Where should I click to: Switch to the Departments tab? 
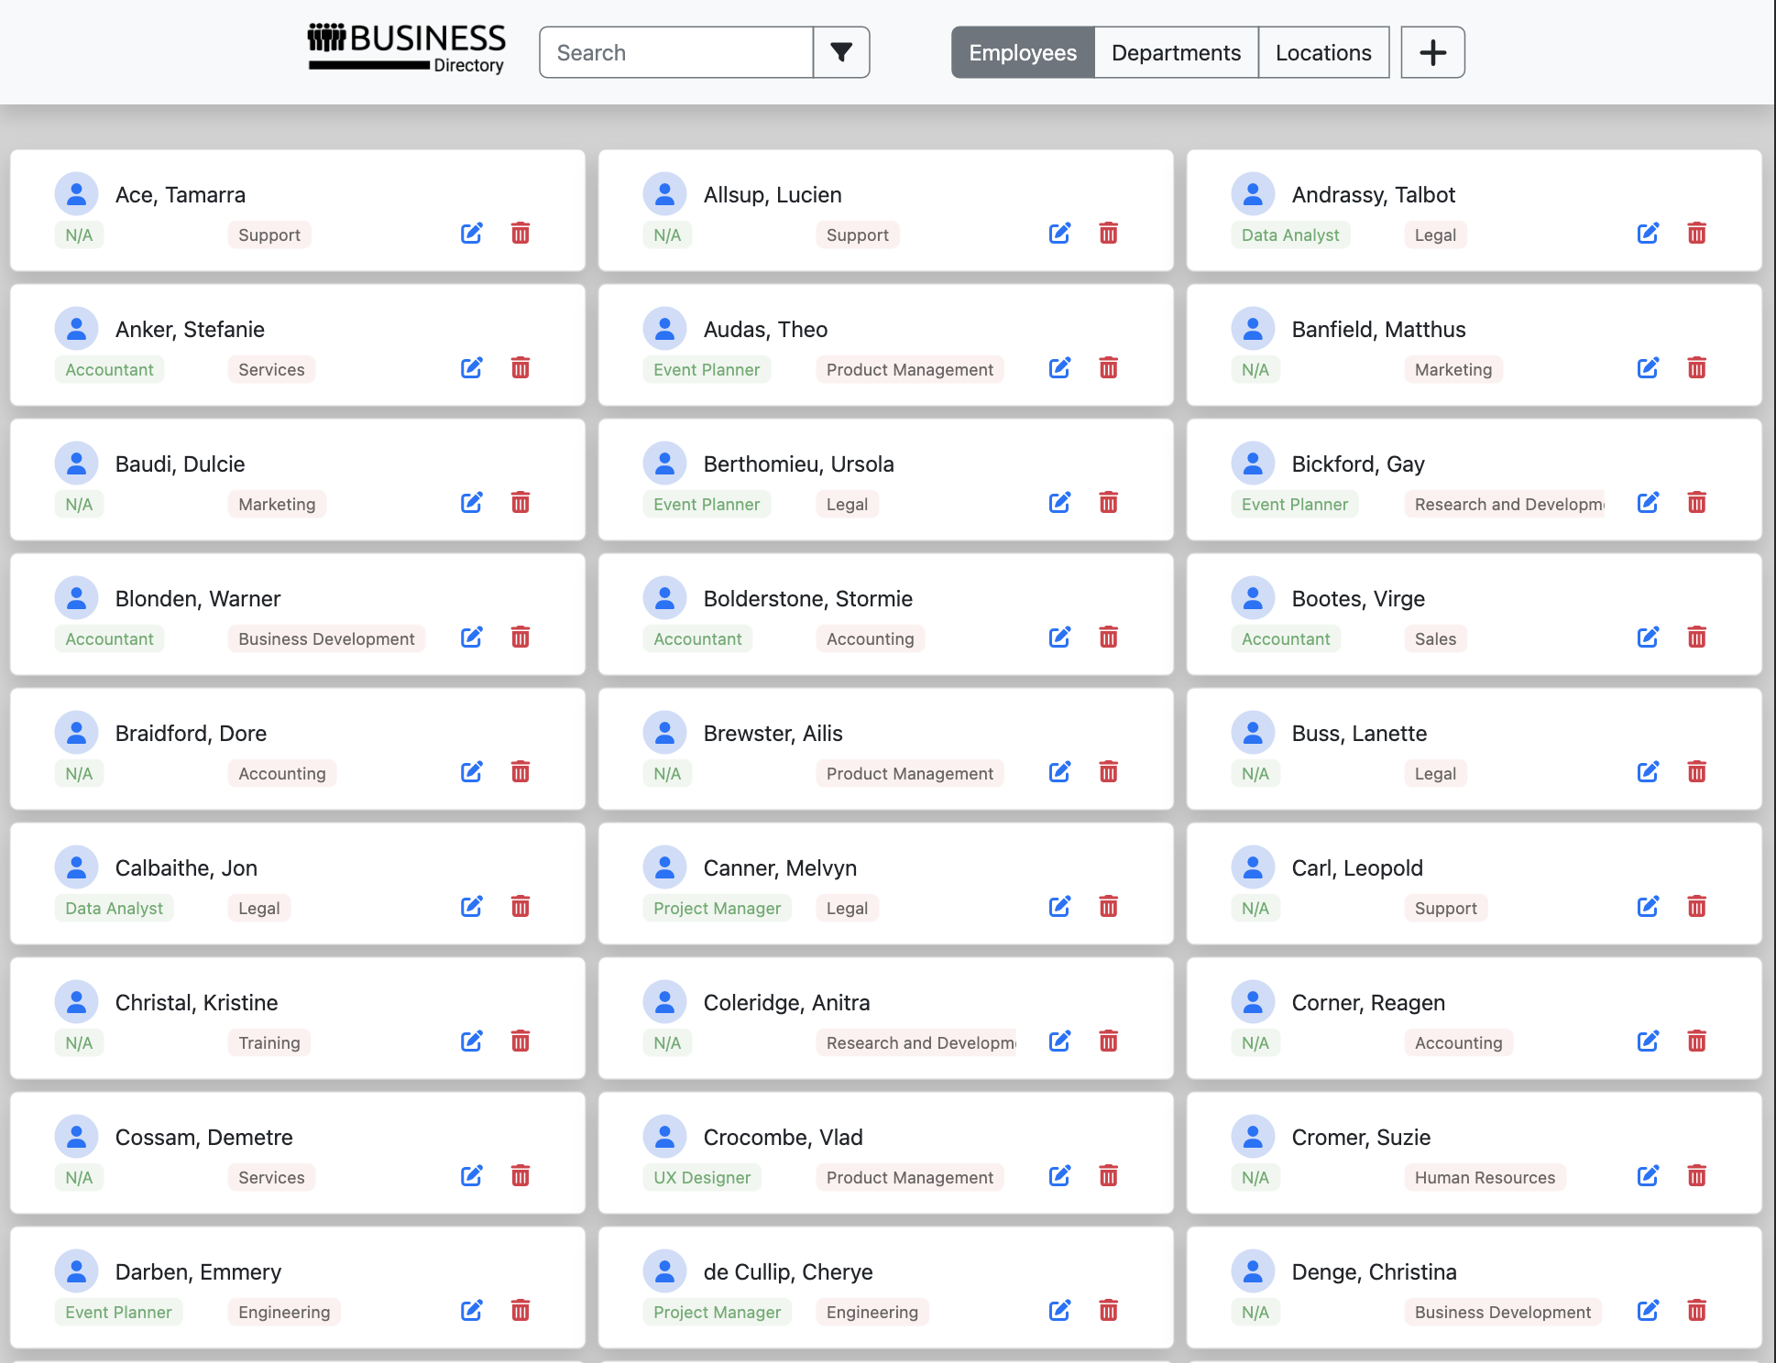pos(1176,52)
